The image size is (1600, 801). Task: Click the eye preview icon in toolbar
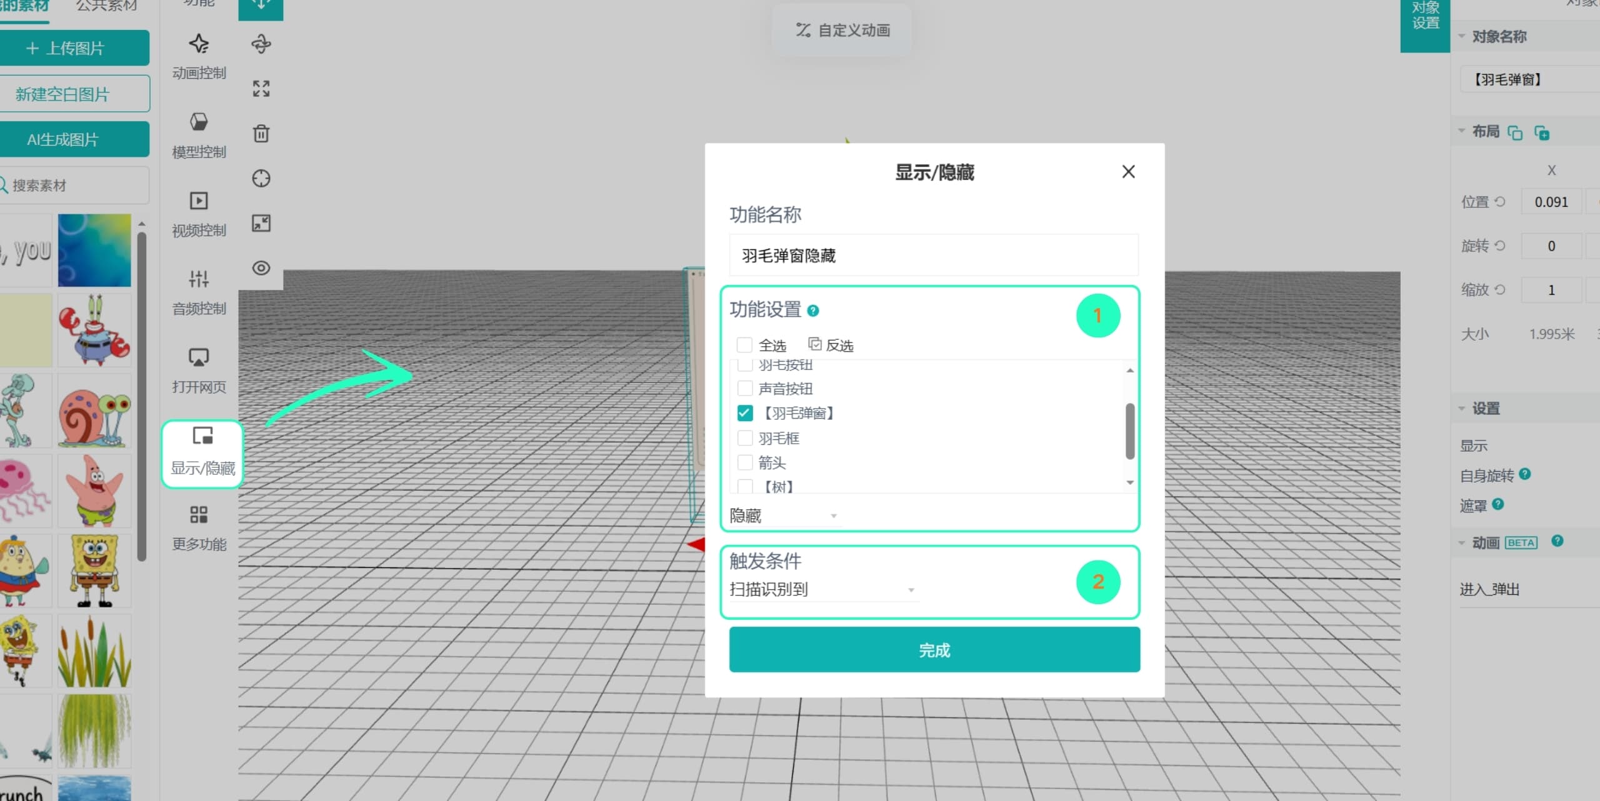pyautogui.click(x=261, y=268)
